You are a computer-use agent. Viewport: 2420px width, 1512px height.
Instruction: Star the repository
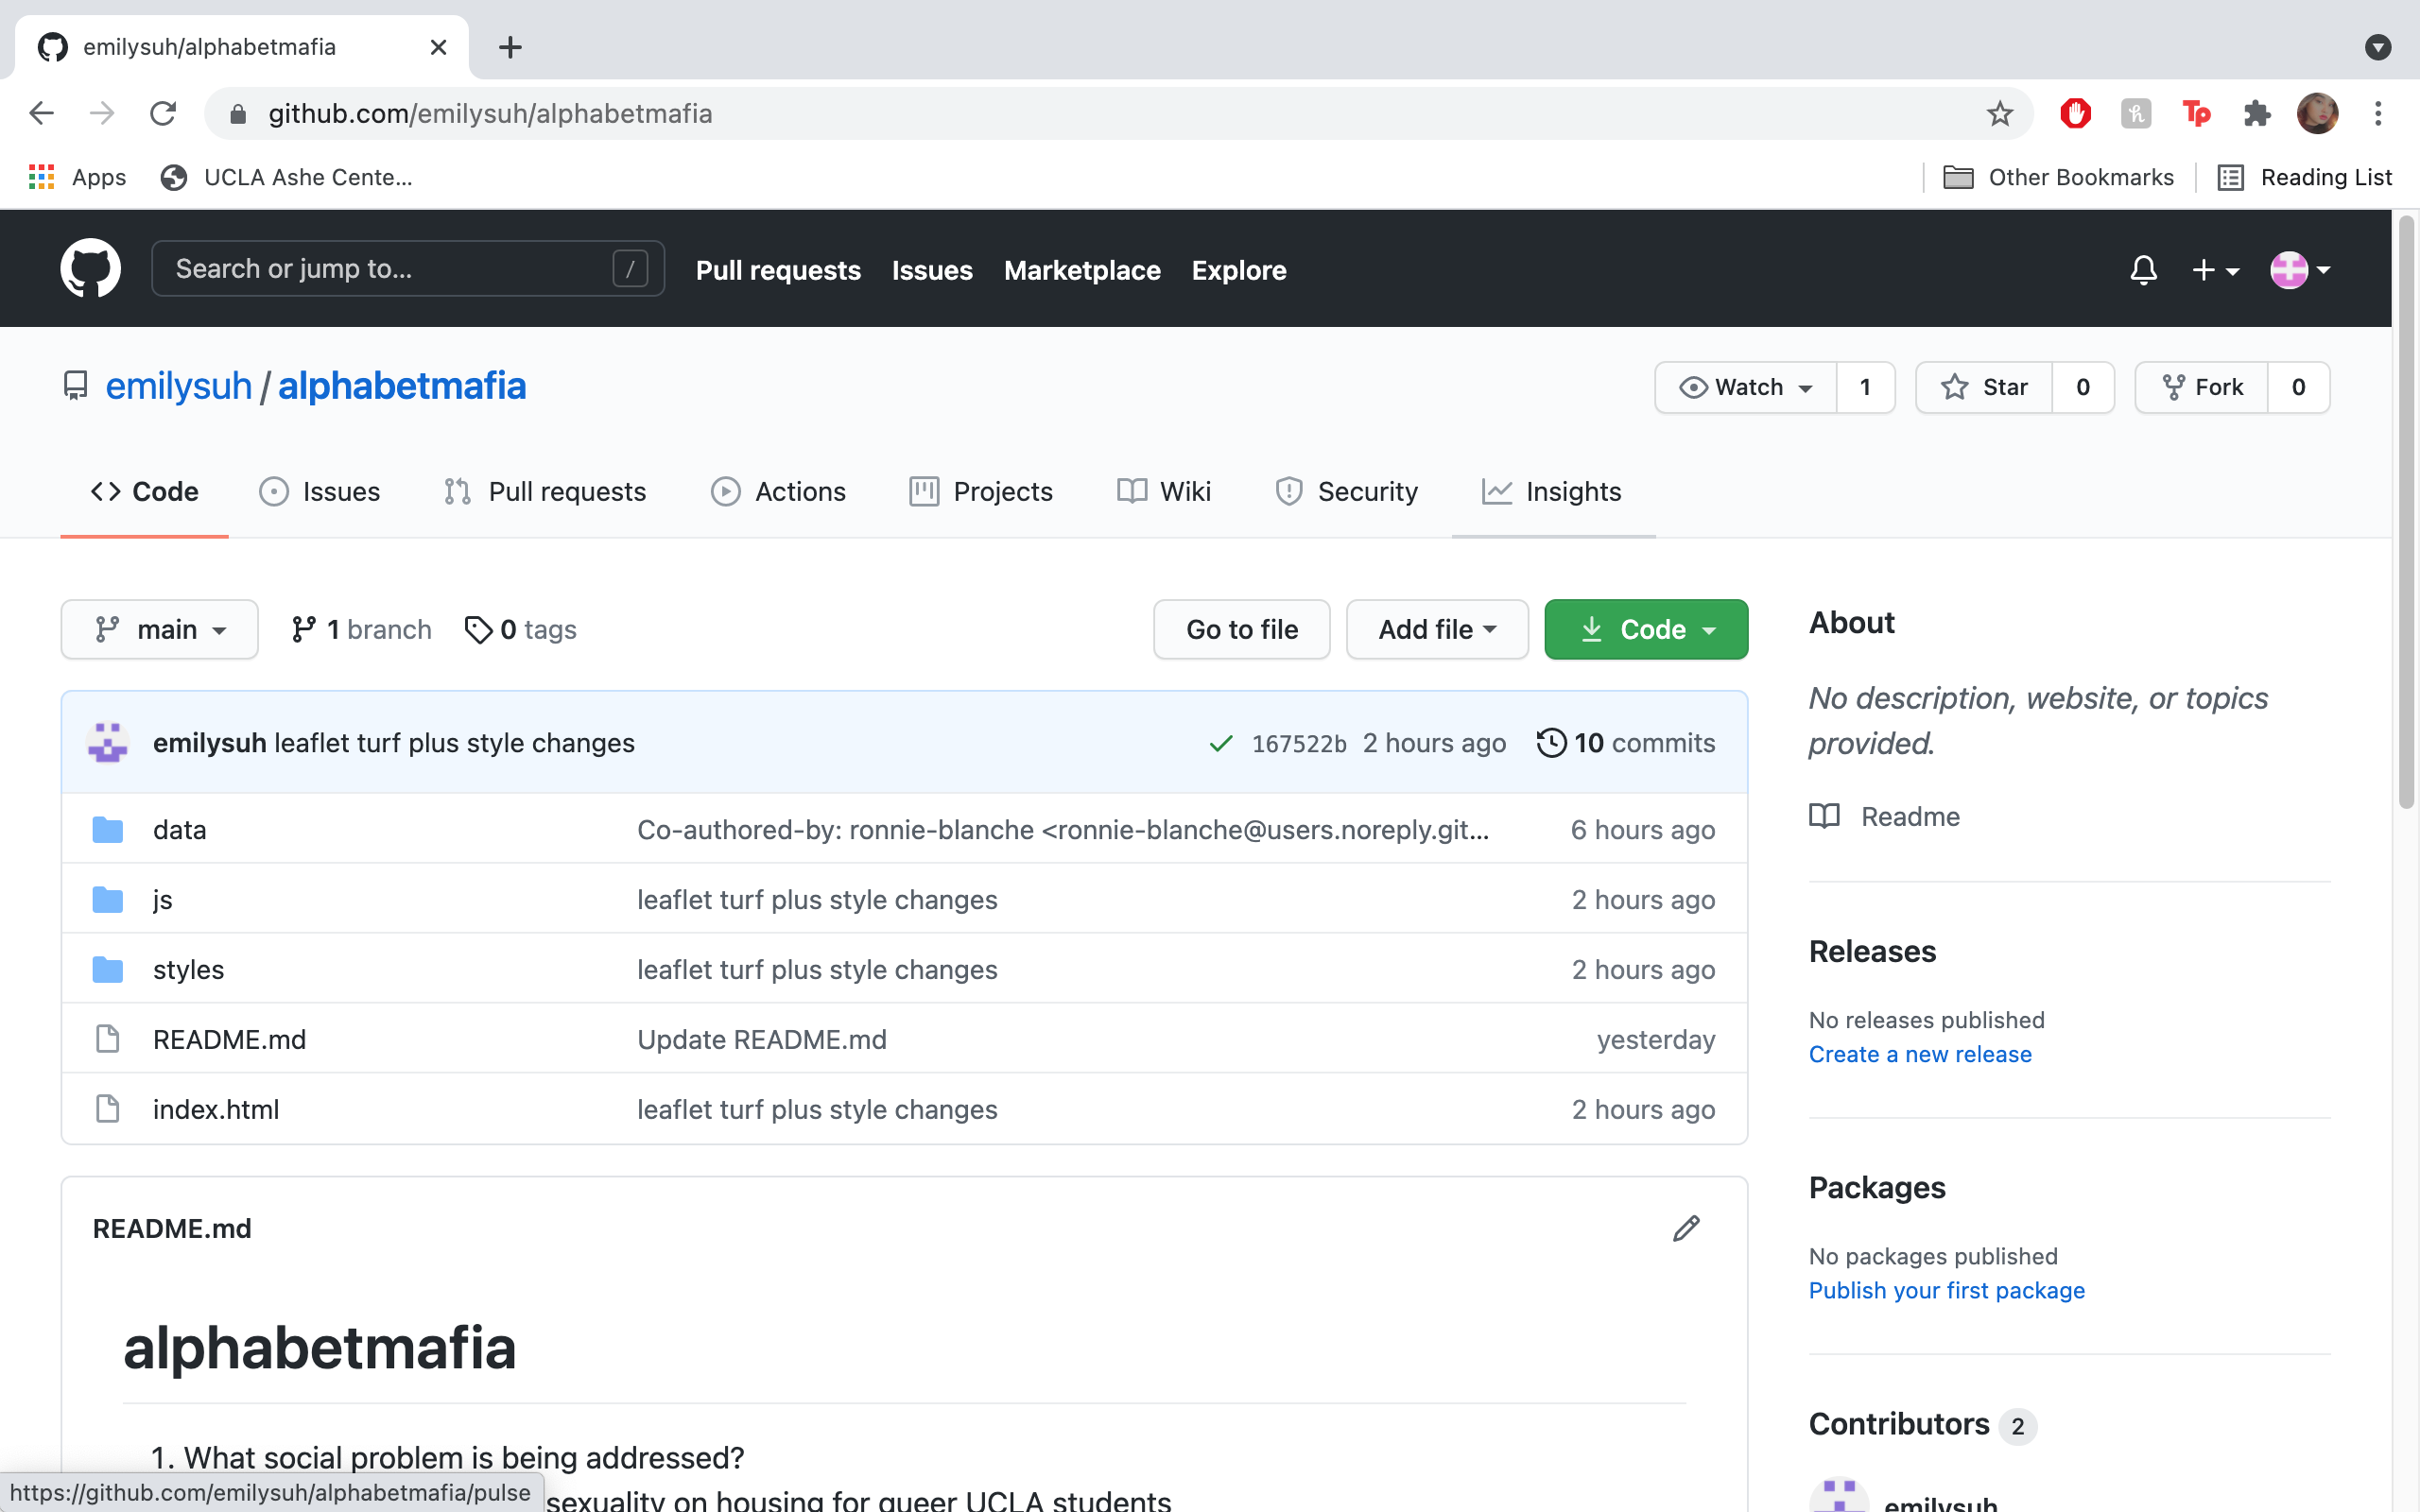point(1984,387)
